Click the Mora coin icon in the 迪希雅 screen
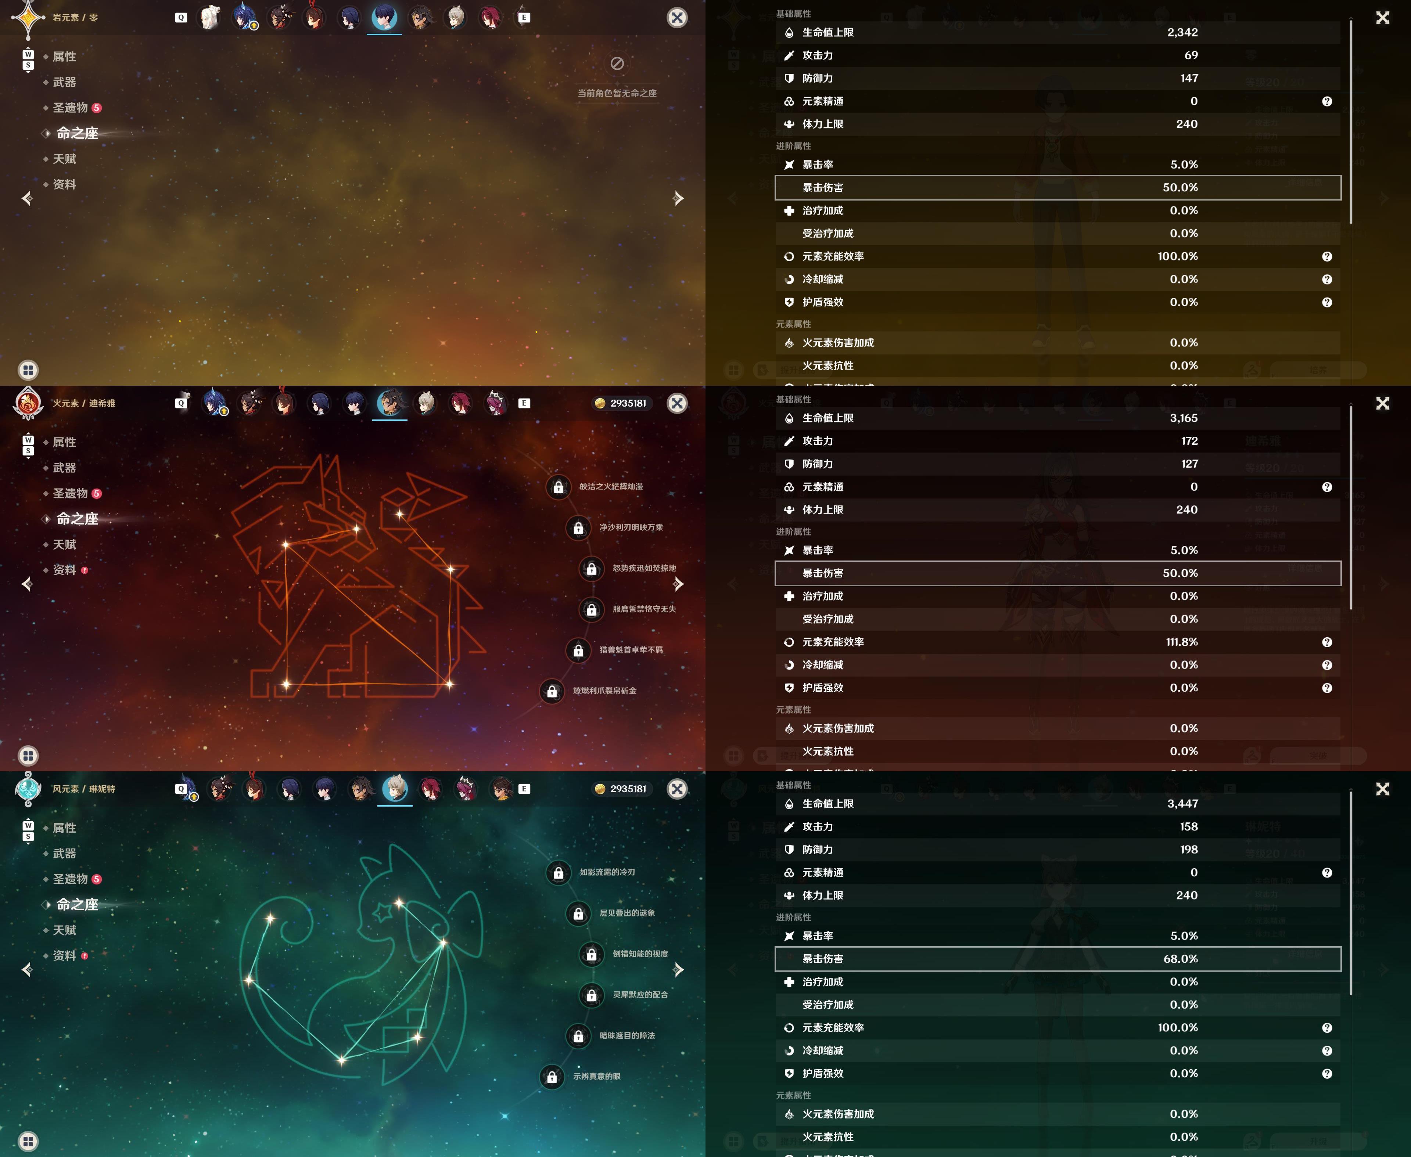This screenshot has height=1157, width=1411. [x=600, y=403]
